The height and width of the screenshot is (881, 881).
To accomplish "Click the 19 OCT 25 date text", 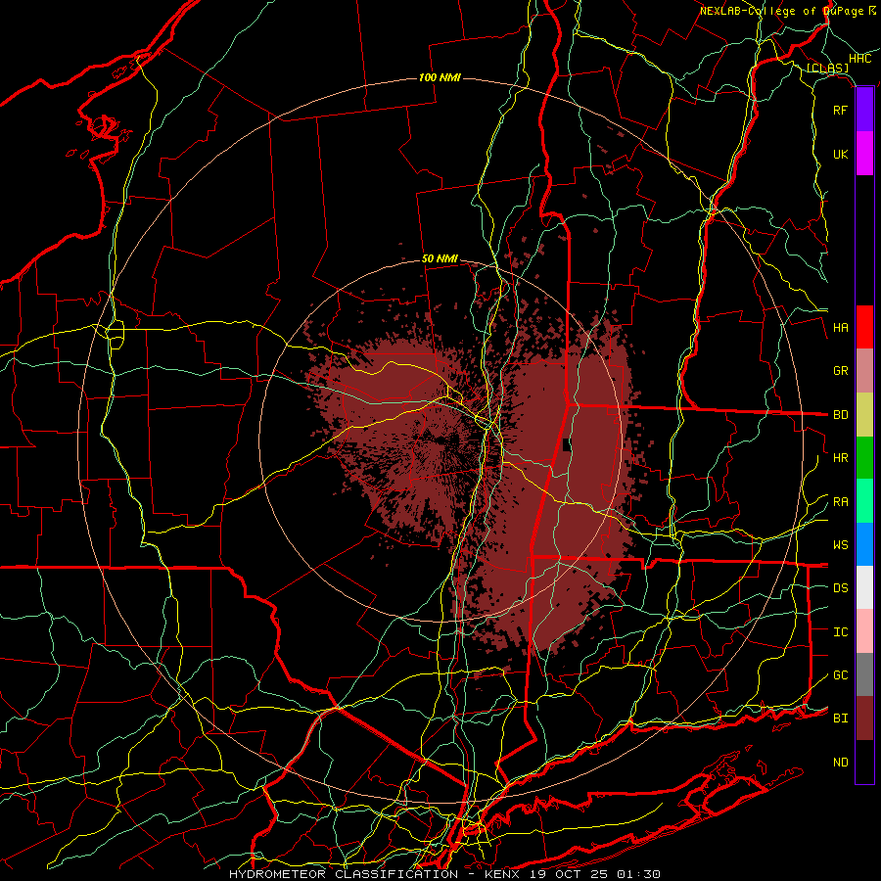I will [571, 874].
